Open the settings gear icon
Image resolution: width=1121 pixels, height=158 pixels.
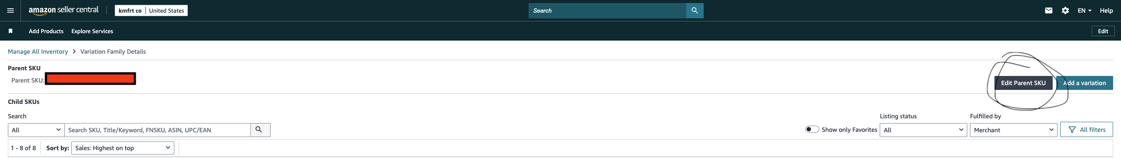tap(1065, 10)
